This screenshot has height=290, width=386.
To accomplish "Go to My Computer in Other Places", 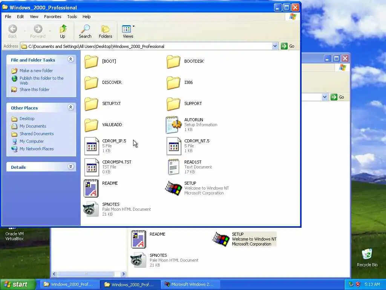I will coord(32,141).
